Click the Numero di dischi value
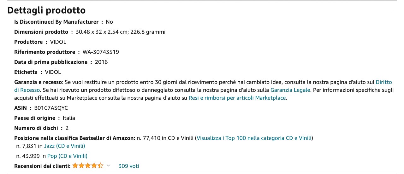This screenshot has width=404, height=174. 67,128
